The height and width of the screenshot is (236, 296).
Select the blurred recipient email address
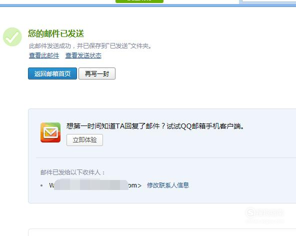95,185
